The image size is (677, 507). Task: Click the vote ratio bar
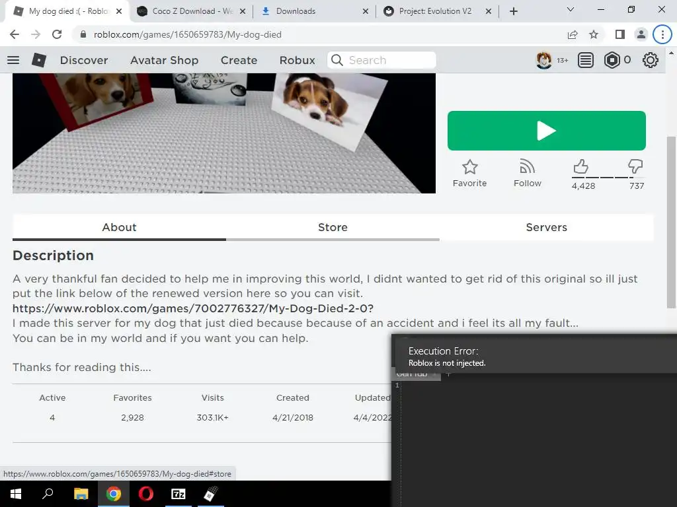pos(608,177)
